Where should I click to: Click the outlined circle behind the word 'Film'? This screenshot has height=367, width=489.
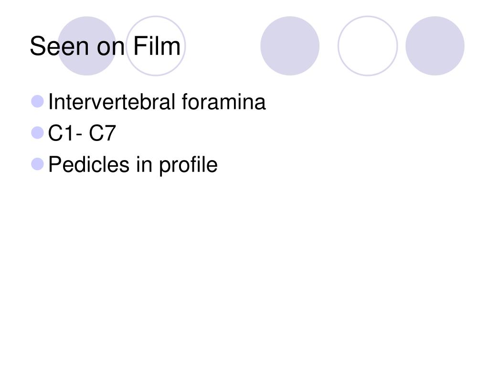pyautogui.click(x=156, y=46)
